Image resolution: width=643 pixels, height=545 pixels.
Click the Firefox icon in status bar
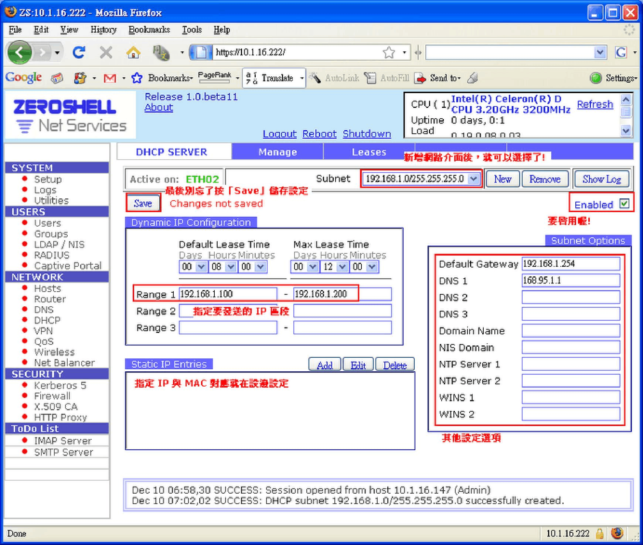pyautogui.click(x=617, y=534)
